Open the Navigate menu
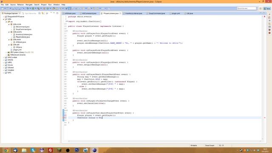 point(29,5)
